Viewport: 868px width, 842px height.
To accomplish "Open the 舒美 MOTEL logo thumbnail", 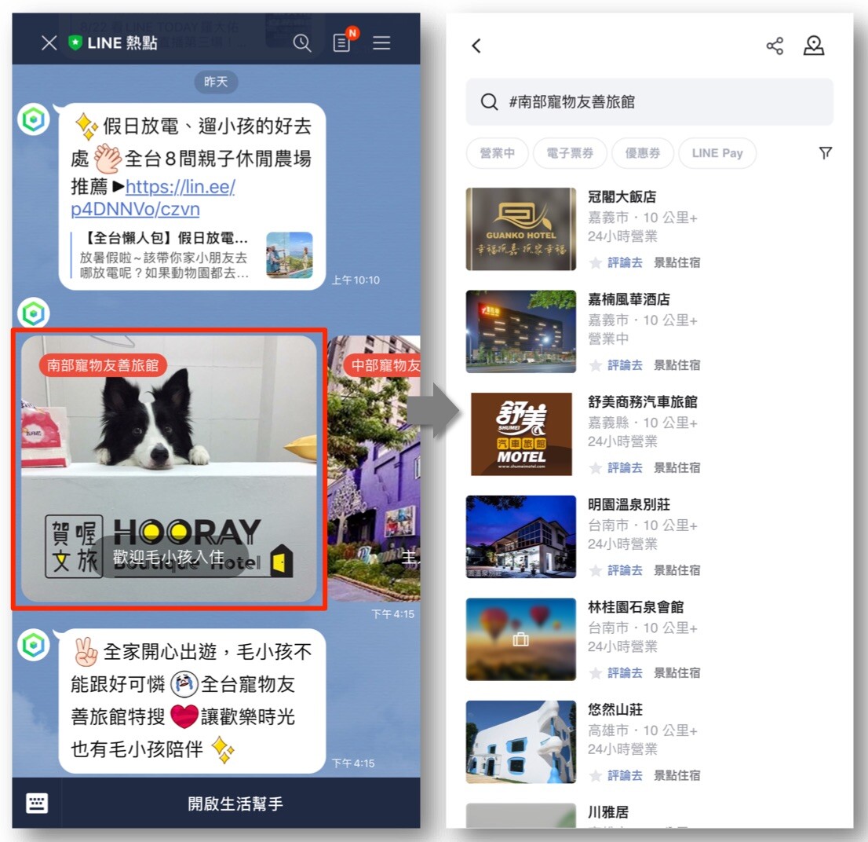I will (x=521, y=434).
